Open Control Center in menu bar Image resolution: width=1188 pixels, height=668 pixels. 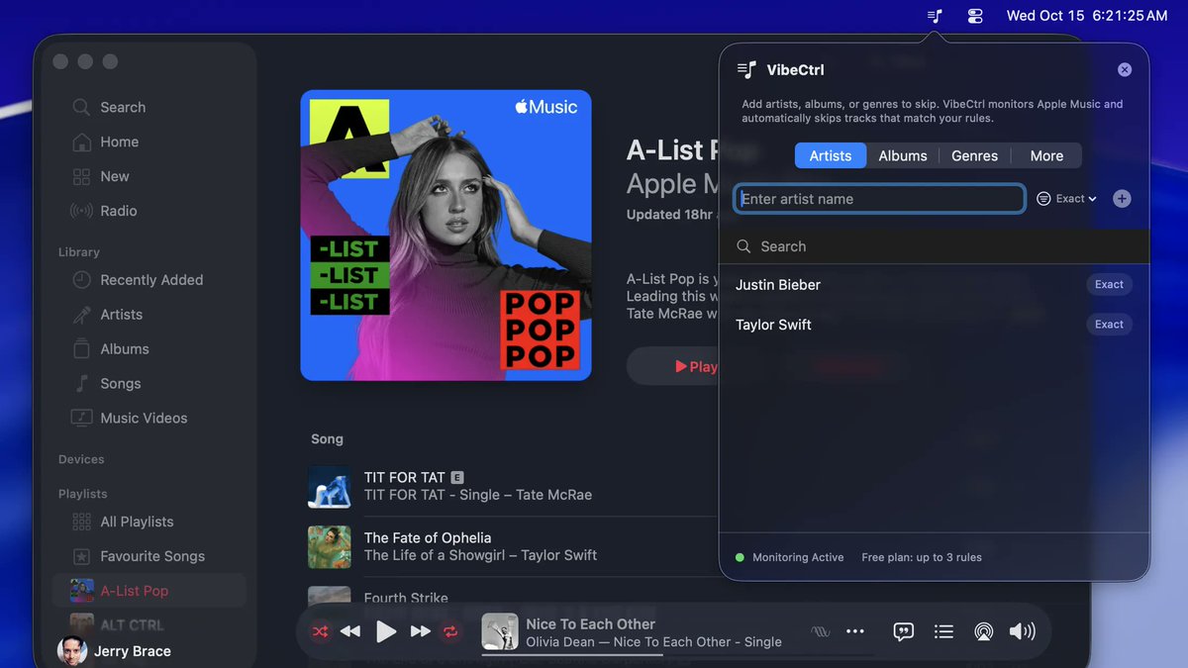point(975,16)
